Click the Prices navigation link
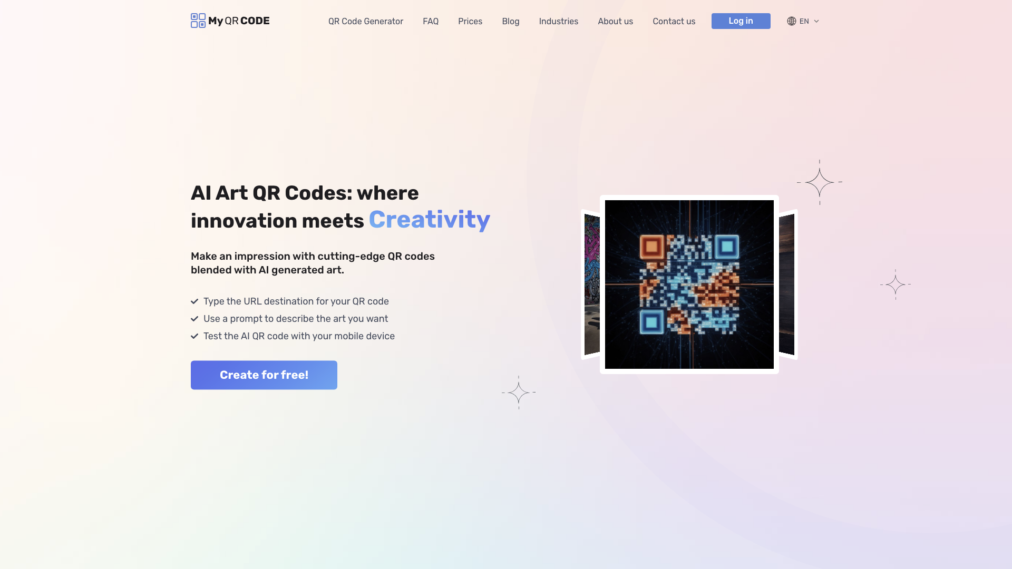This screenshot has height=569, width=1012. click(470, 21)
